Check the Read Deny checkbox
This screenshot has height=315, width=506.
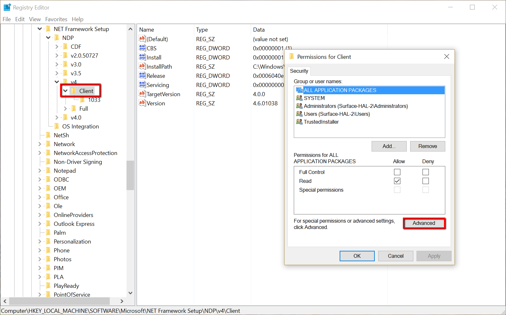[x=426, y=181]
